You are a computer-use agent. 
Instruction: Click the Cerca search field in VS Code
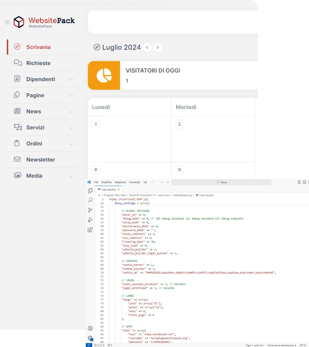pos(221,182)
